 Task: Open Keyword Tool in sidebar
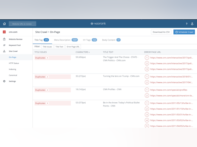15,45
